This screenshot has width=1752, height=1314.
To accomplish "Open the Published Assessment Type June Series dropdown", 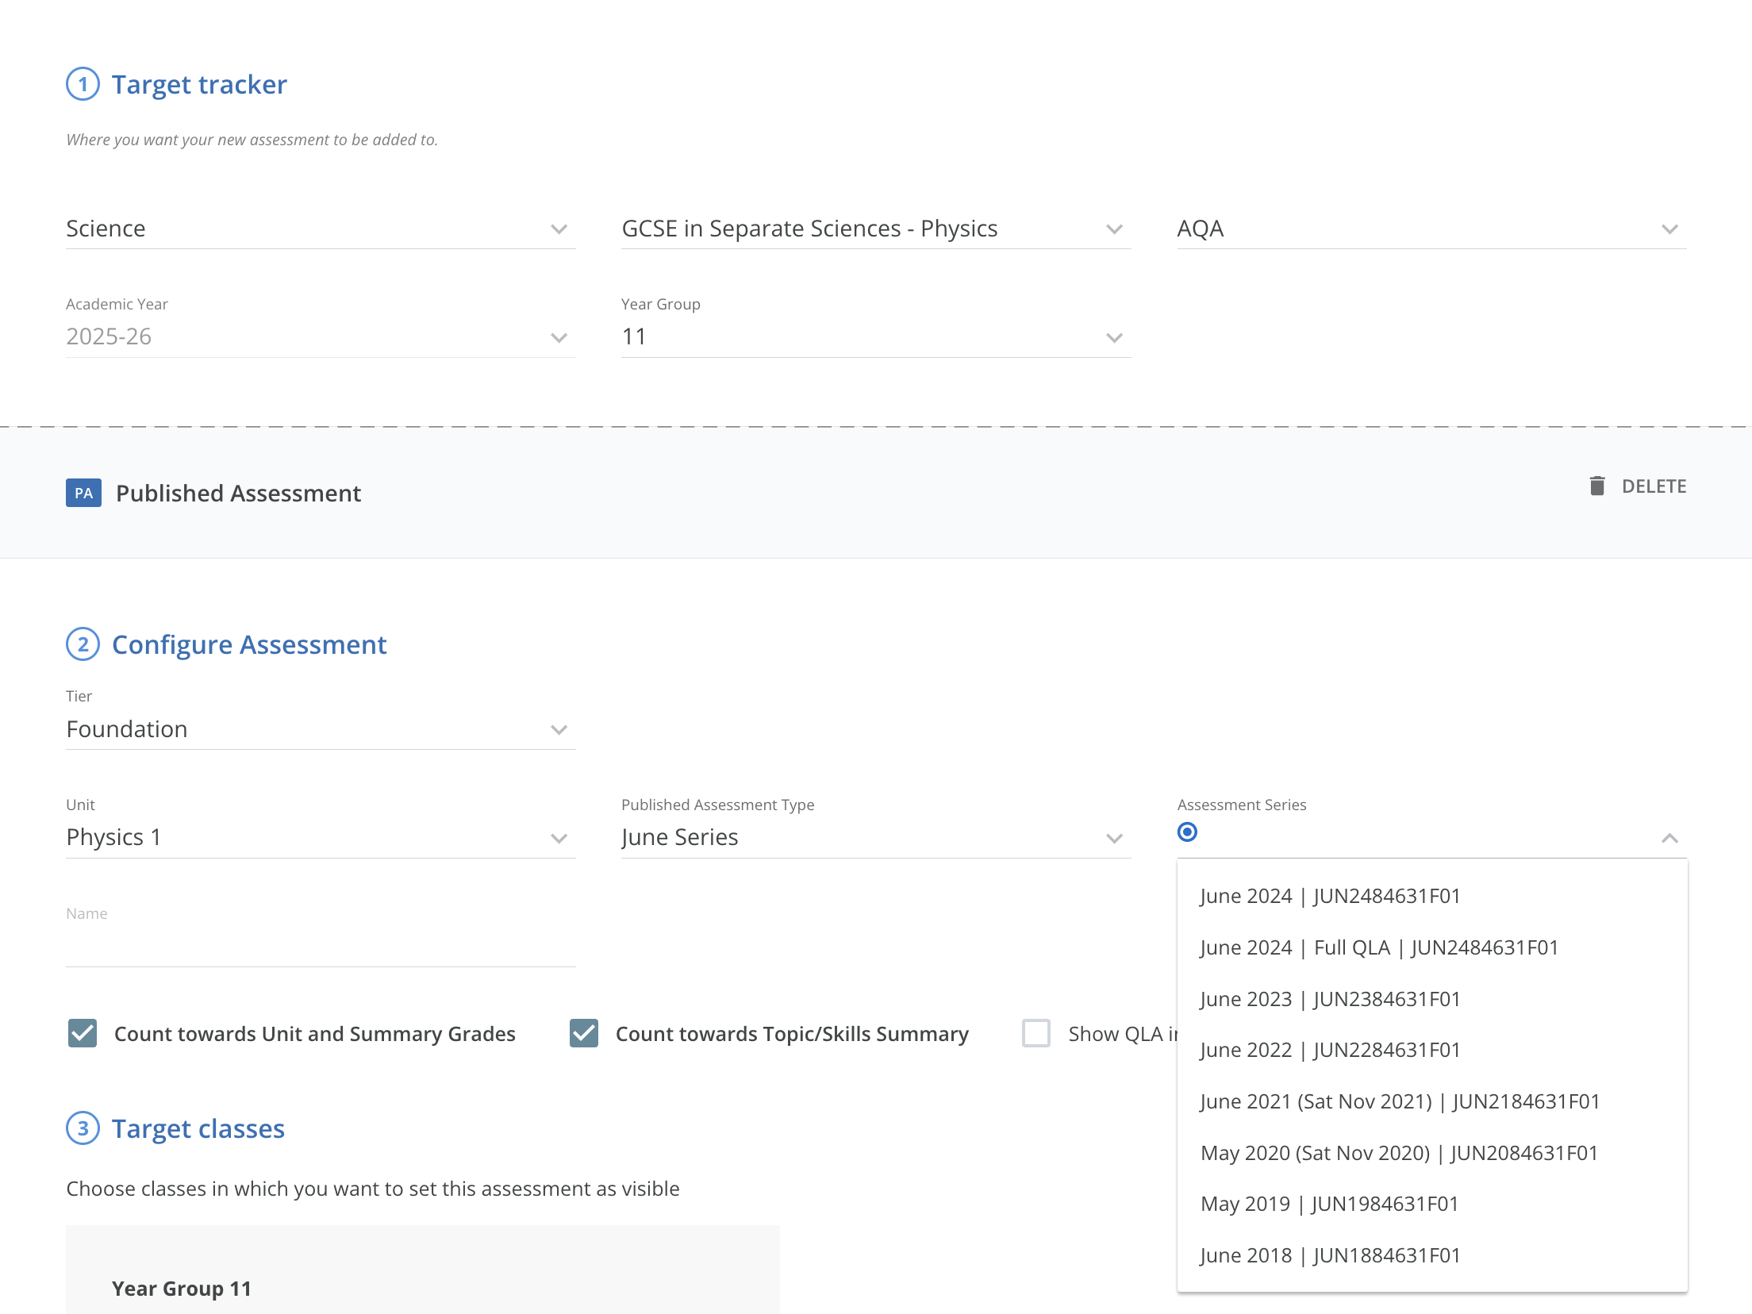I will click(876, 837).
